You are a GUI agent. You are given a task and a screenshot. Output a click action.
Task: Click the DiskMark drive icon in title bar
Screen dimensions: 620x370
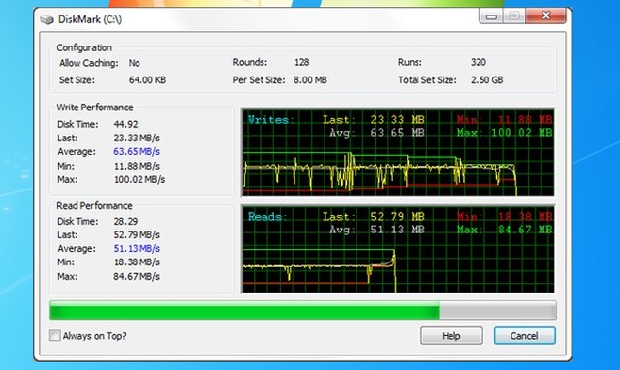click(x=46, y=19)
